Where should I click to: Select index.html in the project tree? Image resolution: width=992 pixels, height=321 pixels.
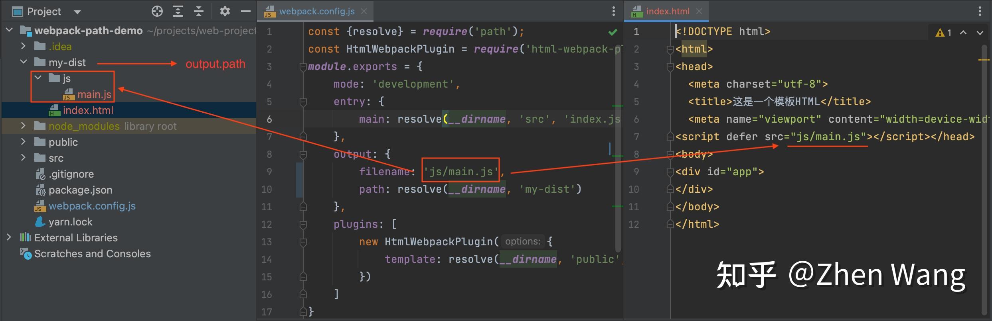[x=88, y=110]
